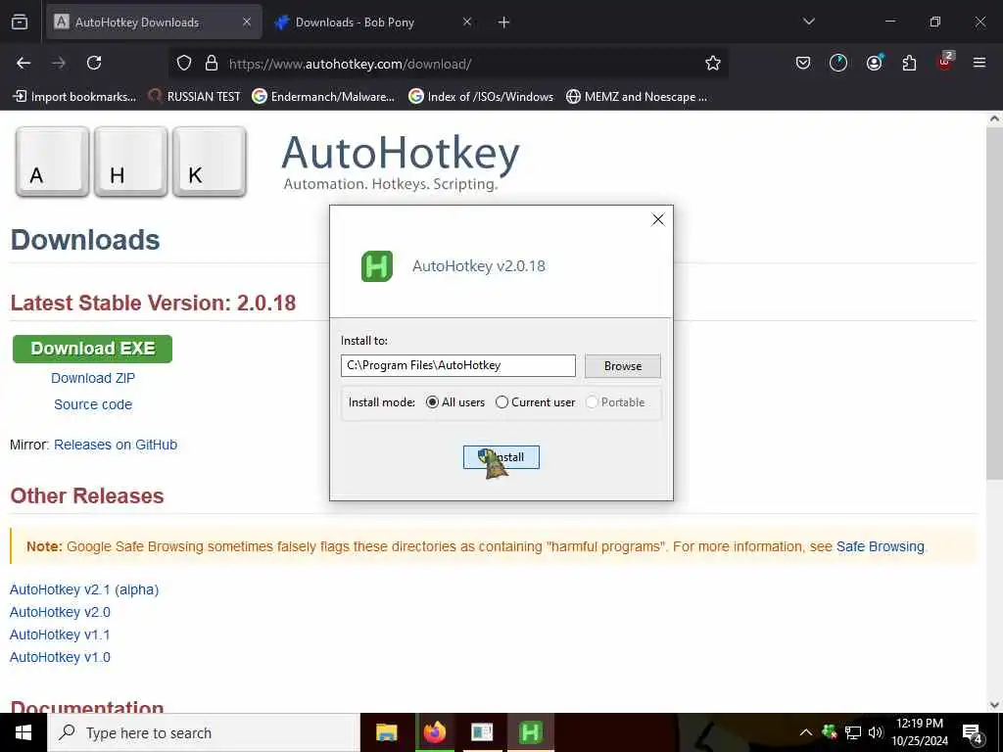Open RUSSIAN TEST bookmark
This screenshot has height=752, width=1003.
[195, 97]
